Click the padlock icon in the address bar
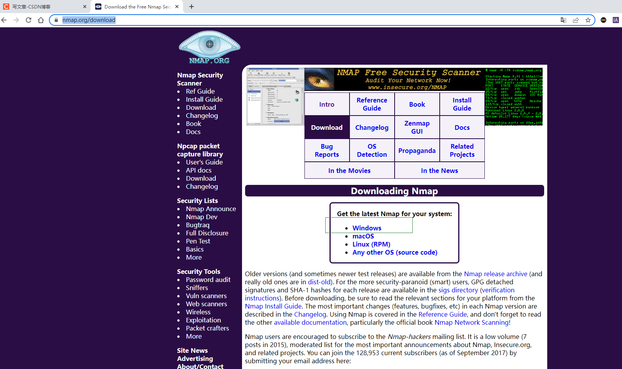622x369 pixels. 56,20
